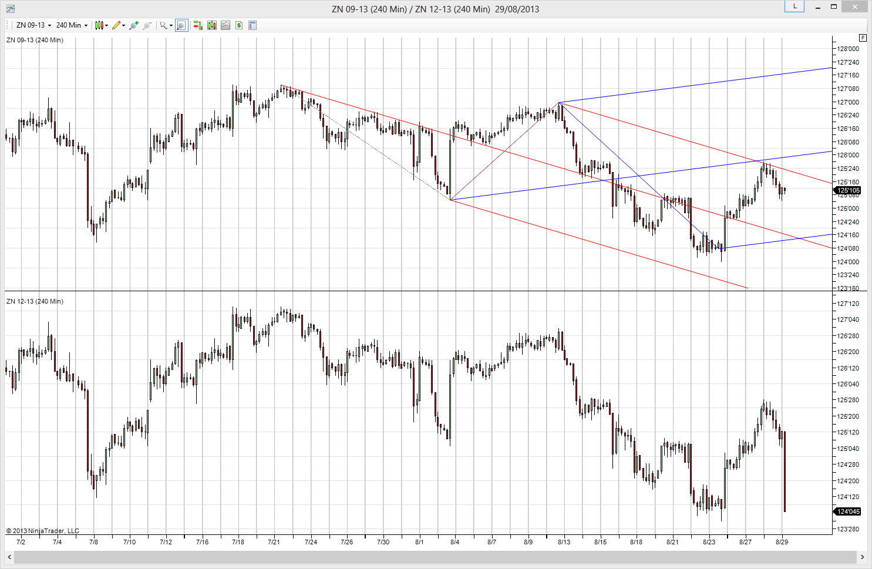
Task: Toggle the F button at chart corner
Action: pyautogui.click(x=863, y=38)
